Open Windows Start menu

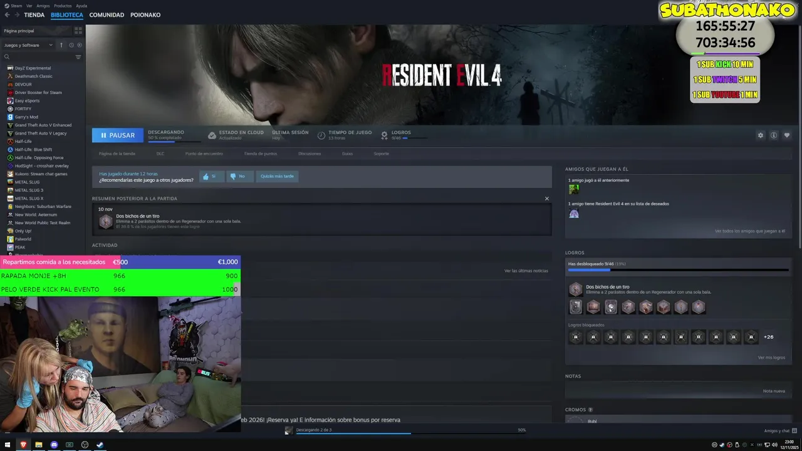coord(8,445)
